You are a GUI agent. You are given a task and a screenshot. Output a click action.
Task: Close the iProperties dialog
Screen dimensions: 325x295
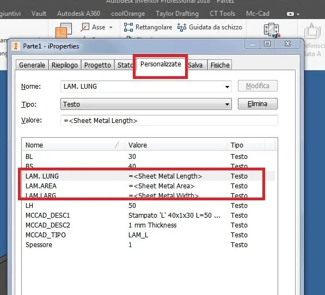pos(287,44)
